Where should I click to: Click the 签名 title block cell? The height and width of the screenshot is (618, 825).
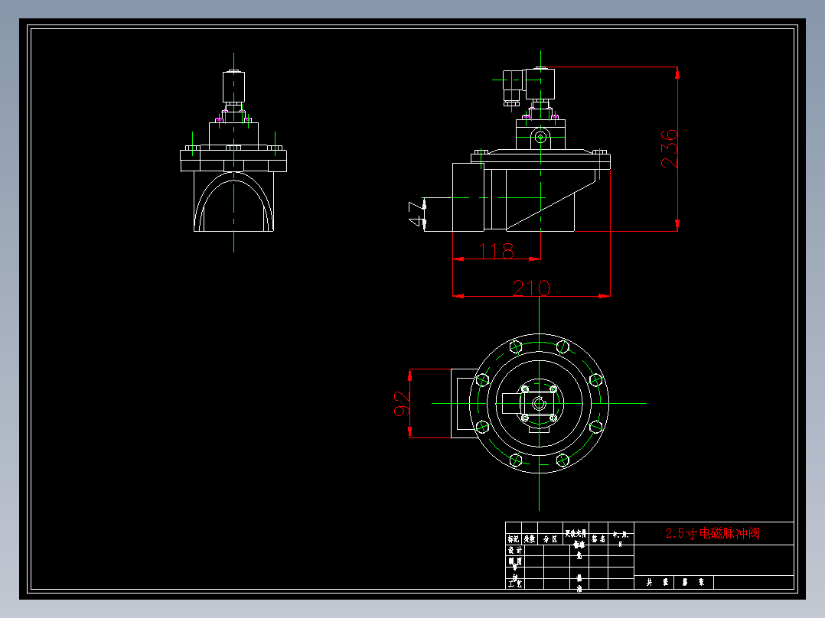(598, 539)
